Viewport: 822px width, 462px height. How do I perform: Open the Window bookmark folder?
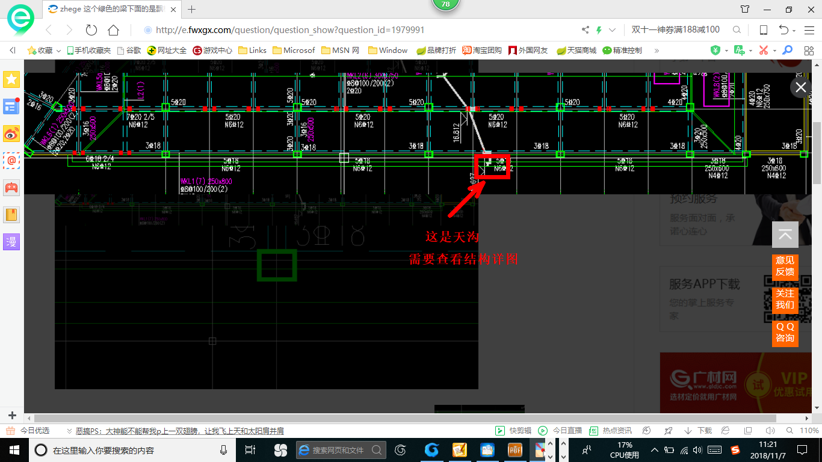point(388,51)
